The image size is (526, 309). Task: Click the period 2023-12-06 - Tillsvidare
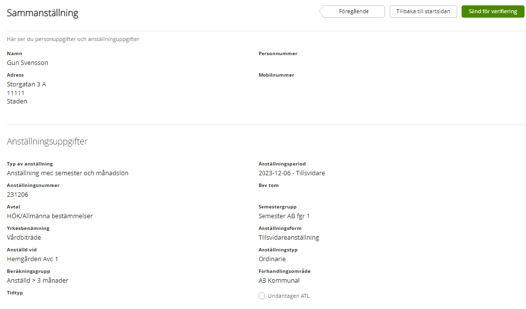click(291, 173)
